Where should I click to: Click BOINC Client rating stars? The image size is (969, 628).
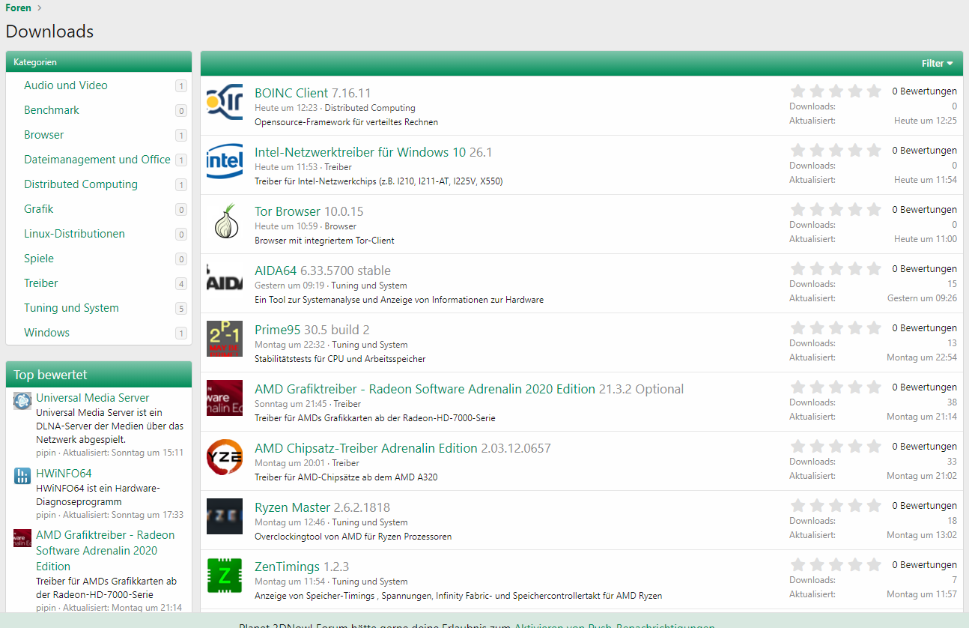coord(836,91)
